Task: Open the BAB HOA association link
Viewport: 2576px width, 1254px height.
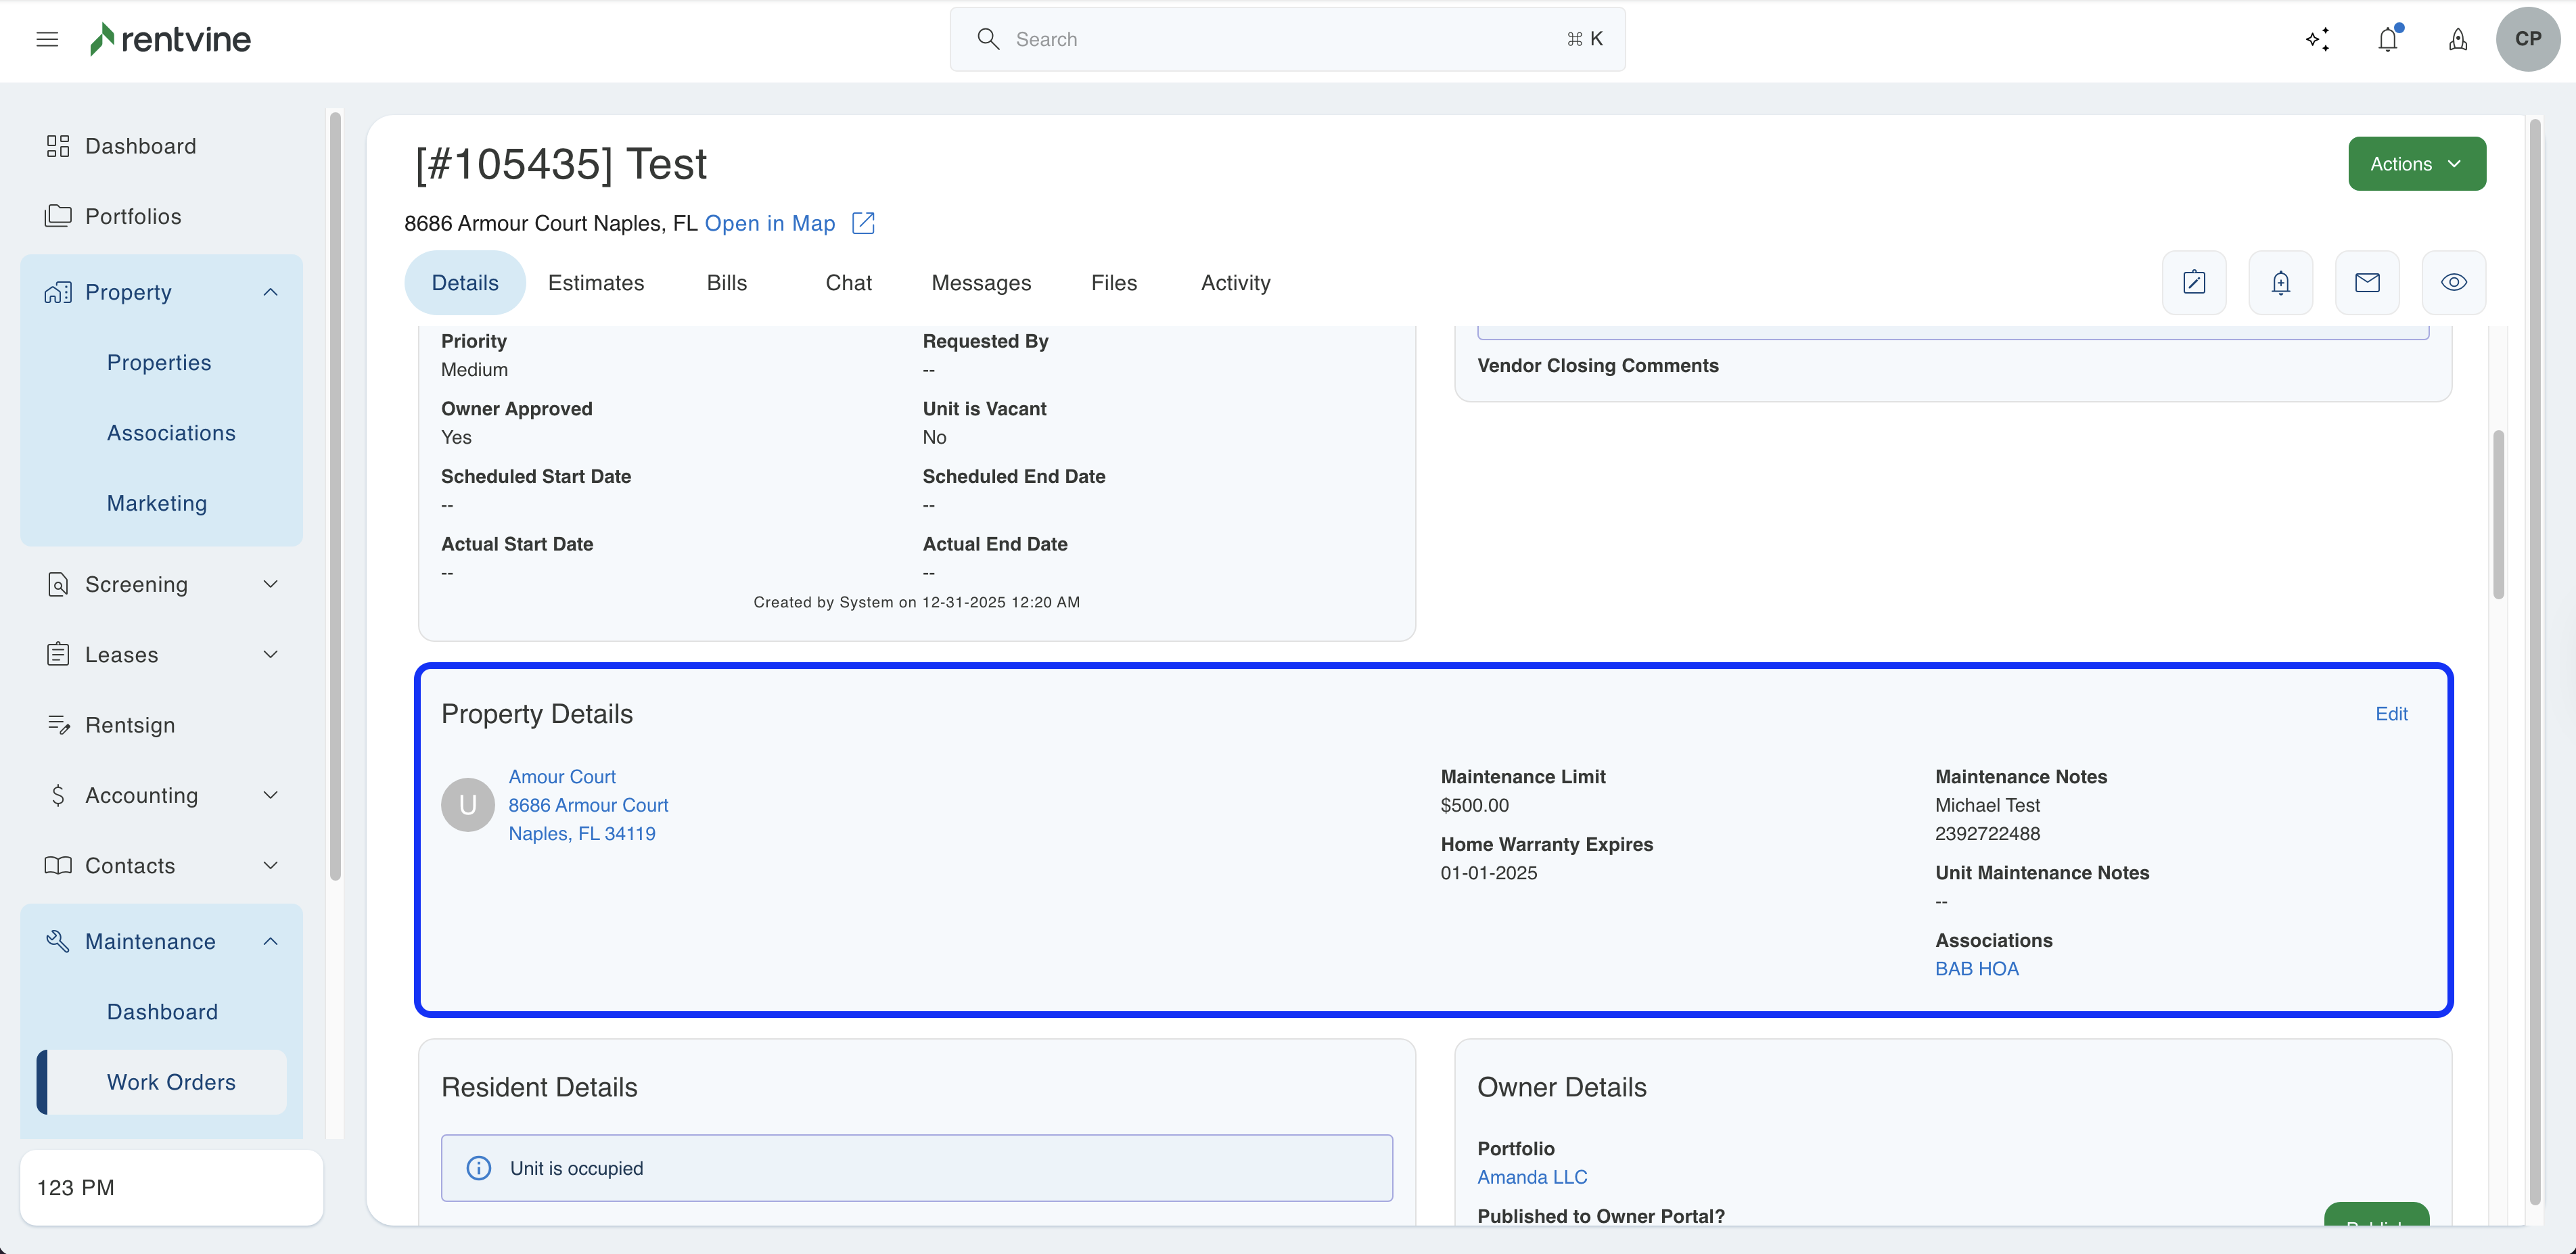Action: [1976, 968]
